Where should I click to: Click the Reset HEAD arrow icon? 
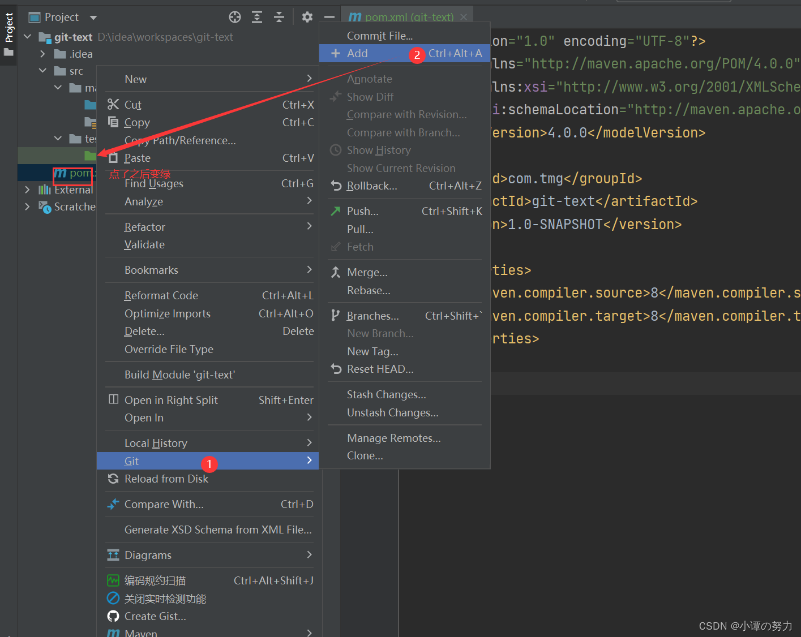[336, 369]
